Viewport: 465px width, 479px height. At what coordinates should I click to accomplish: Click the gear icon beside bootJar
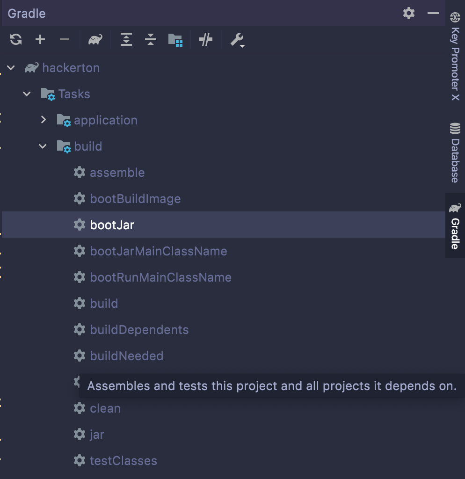[x=80, y=225]
